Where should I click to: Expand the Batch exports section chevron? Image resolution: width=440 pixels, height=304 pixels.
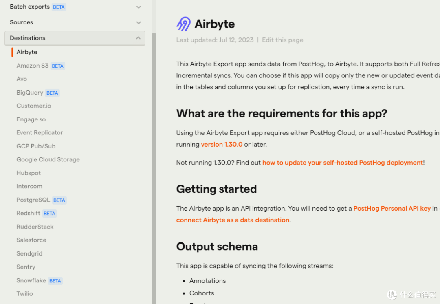click(139, 7)
